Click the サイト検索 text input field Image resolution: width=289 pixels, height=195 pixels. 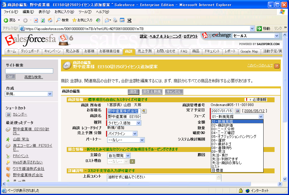tap(29, 71)
